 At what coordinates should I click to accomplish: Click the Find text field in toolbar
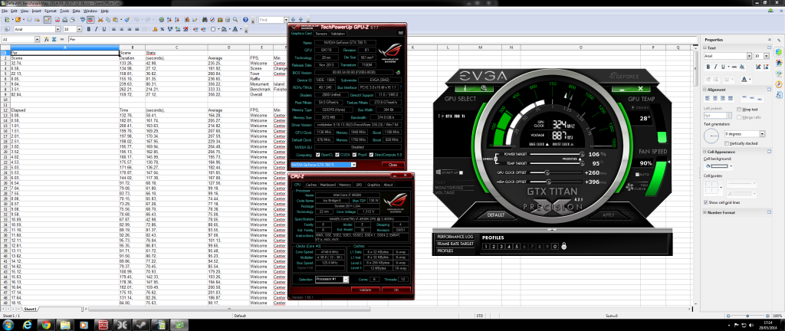pyautogui.click(x=271, y=19)
